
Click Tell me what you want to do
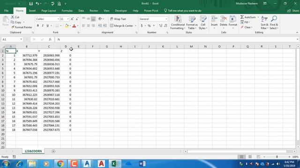(183, 11)
